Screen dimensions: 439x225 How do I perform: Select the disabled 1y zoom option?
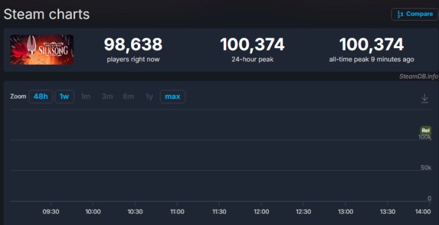(x=149, y=97)
